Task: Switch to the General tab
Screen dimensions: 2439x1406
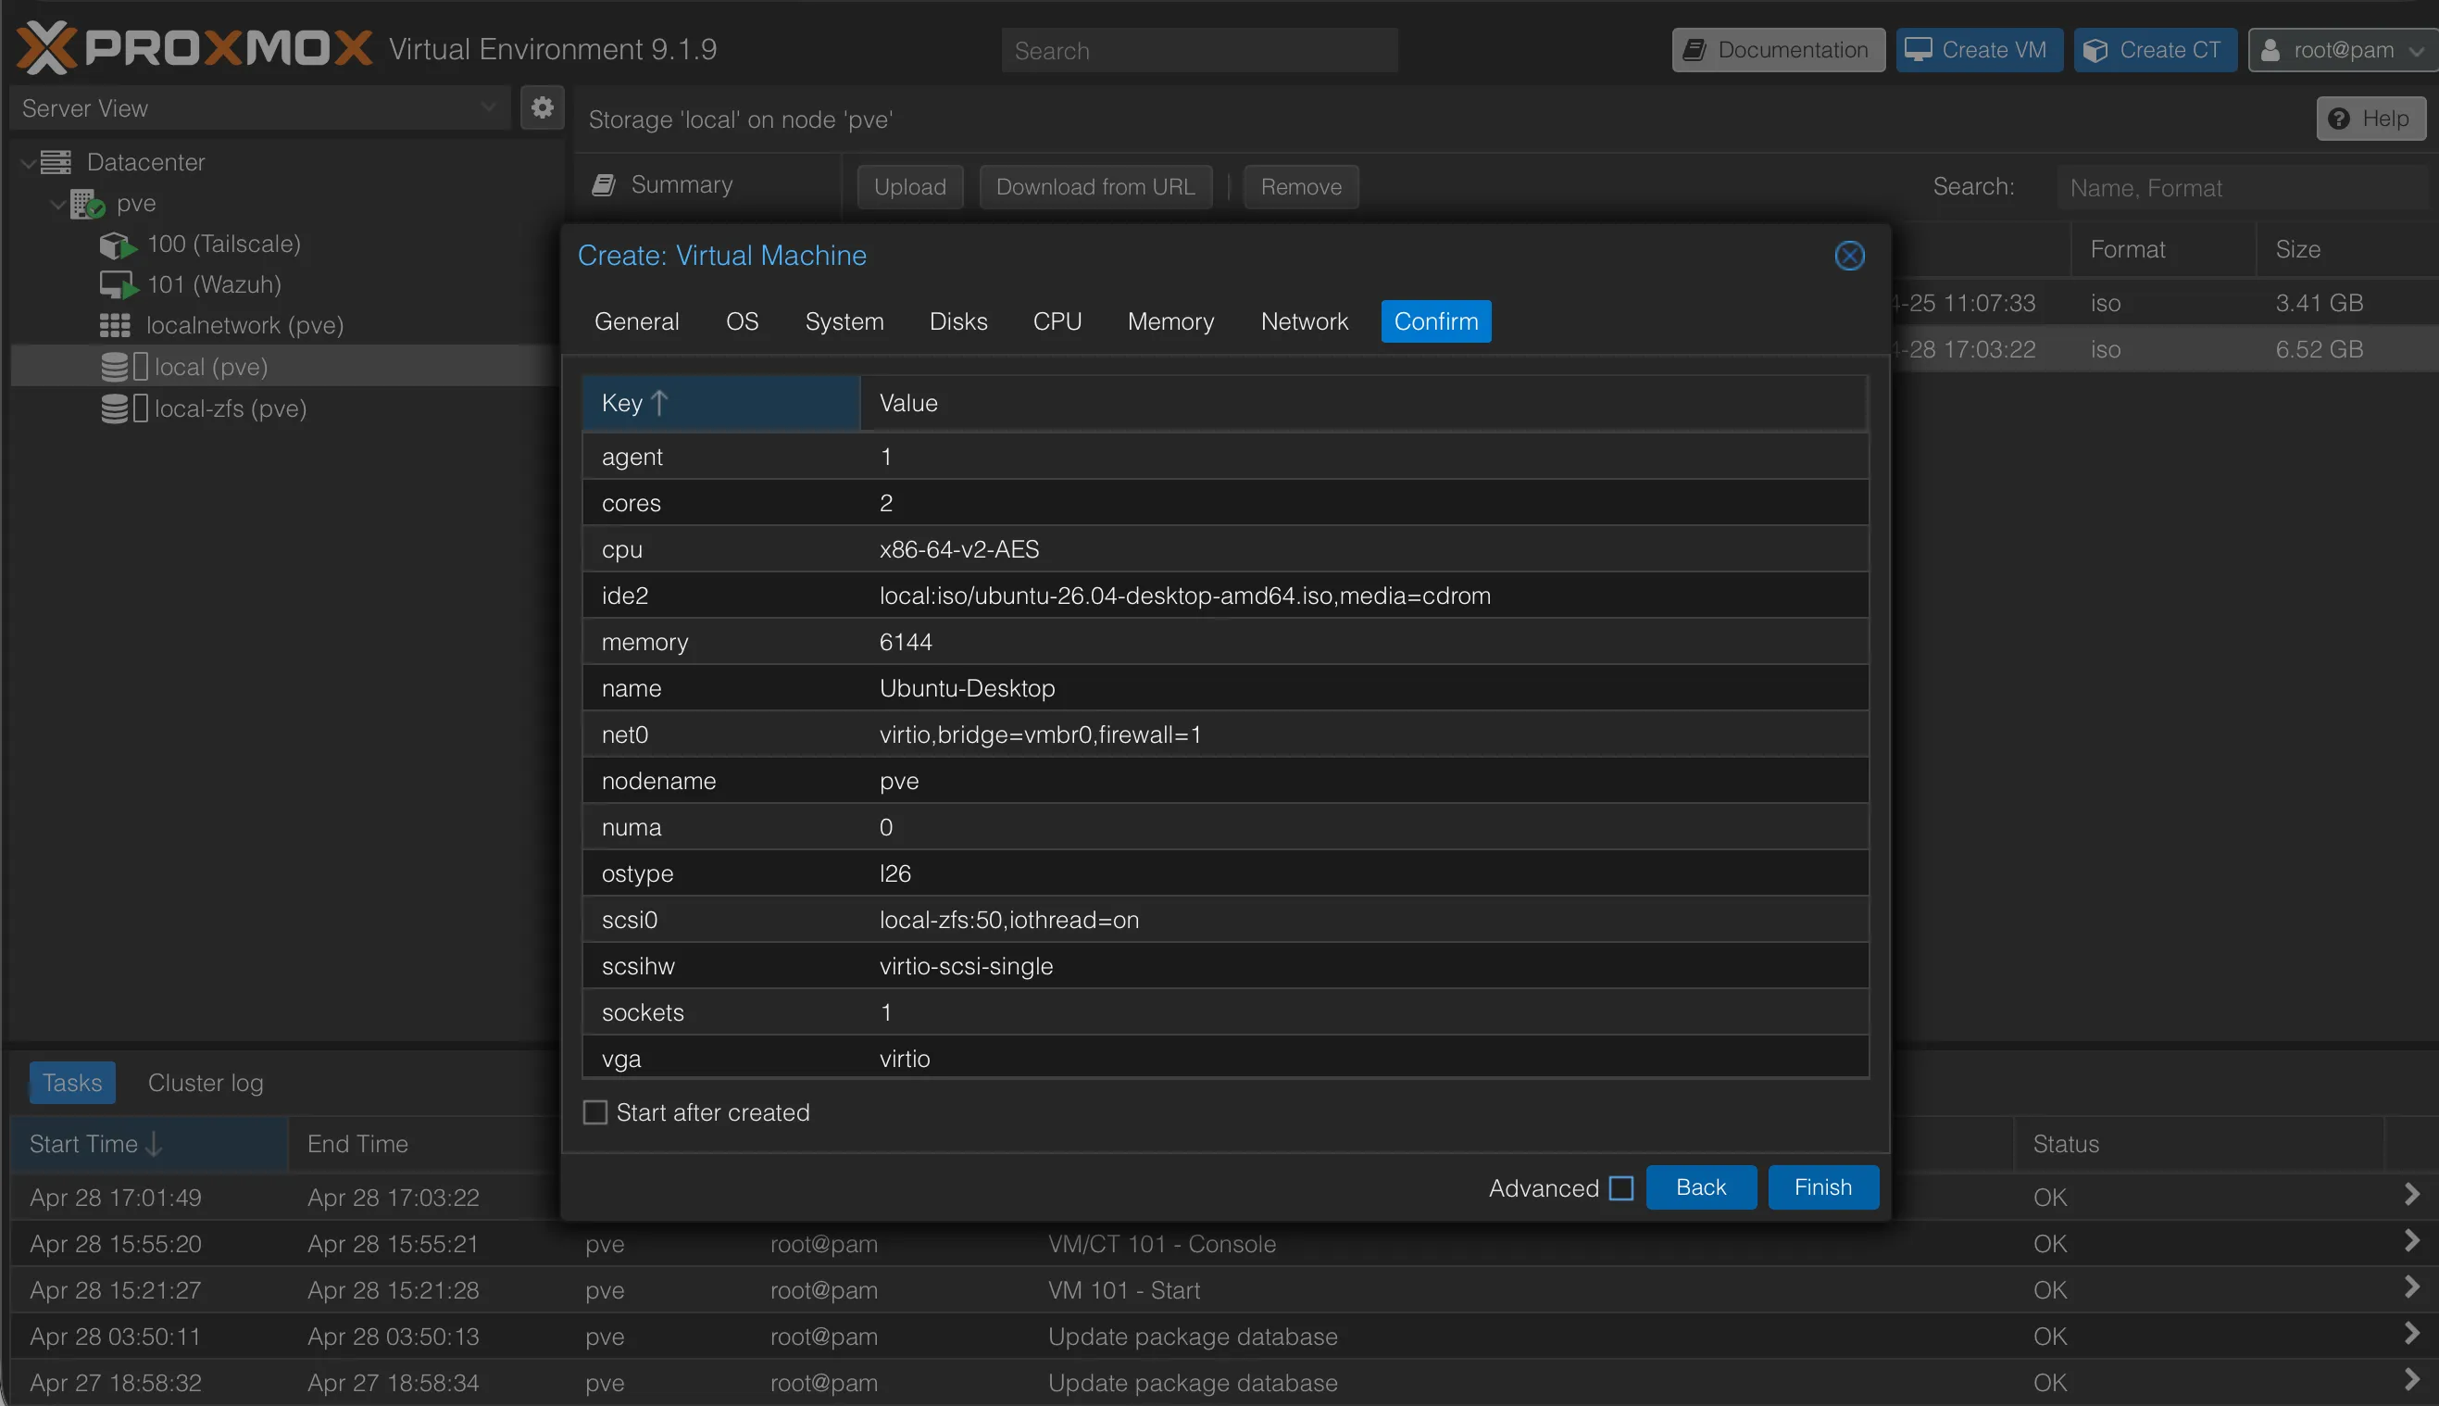Action: pyautogui.click(x=637, y=321)
